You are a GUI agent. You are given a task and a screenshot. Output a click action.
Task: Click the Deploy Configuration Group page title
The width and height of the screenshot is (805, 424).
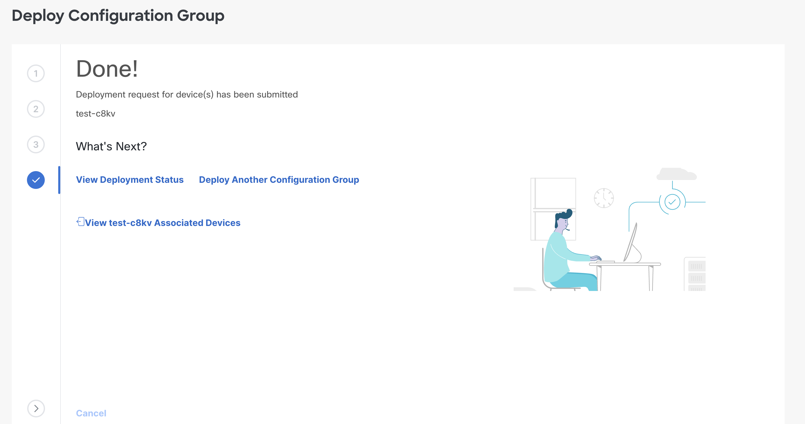118,15
